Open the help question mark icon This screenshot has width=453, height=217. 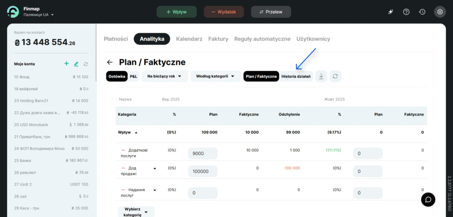click(x=406, y=12)
